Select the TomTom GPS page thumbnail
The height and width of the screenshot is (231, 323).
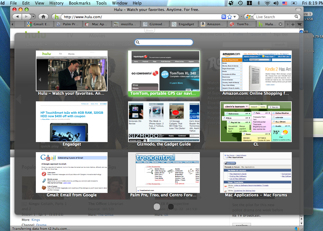[x=164, y=71]
